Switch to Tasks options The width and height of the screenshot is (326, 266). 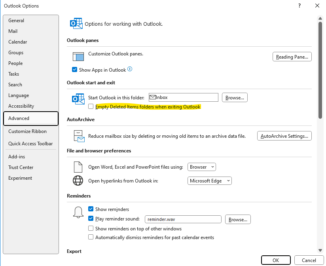[x=31, y=74]
